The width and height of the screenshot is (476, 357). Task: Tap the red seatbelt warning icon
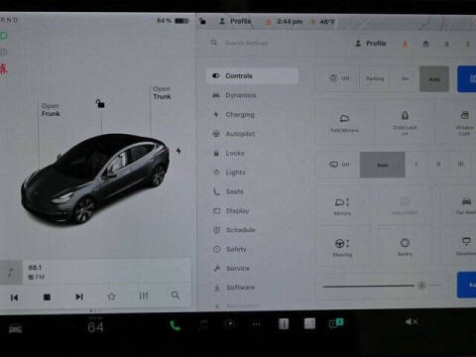[x=4, y=68]
